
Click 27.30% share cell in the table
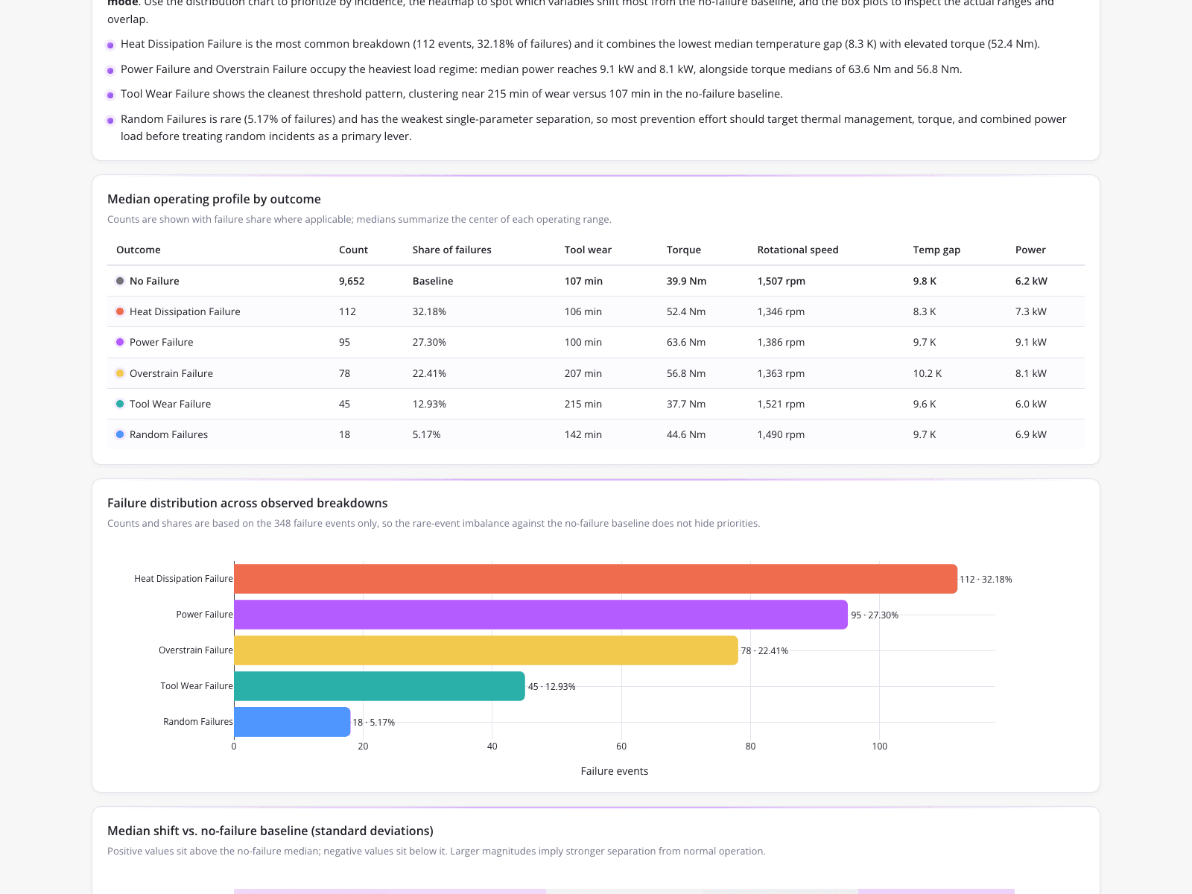(x=429, y=342)
